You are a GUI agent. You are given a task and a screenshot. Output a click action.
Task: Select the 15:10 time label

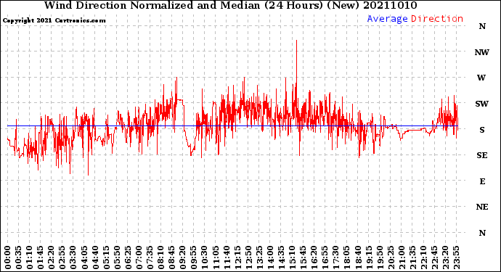pyautogui.click(x=293, y=257)
